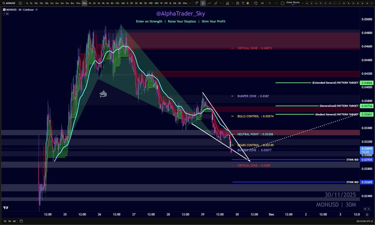Screen dimensions: 375x225
Task: Set the range to All
Action: [14, 221]
